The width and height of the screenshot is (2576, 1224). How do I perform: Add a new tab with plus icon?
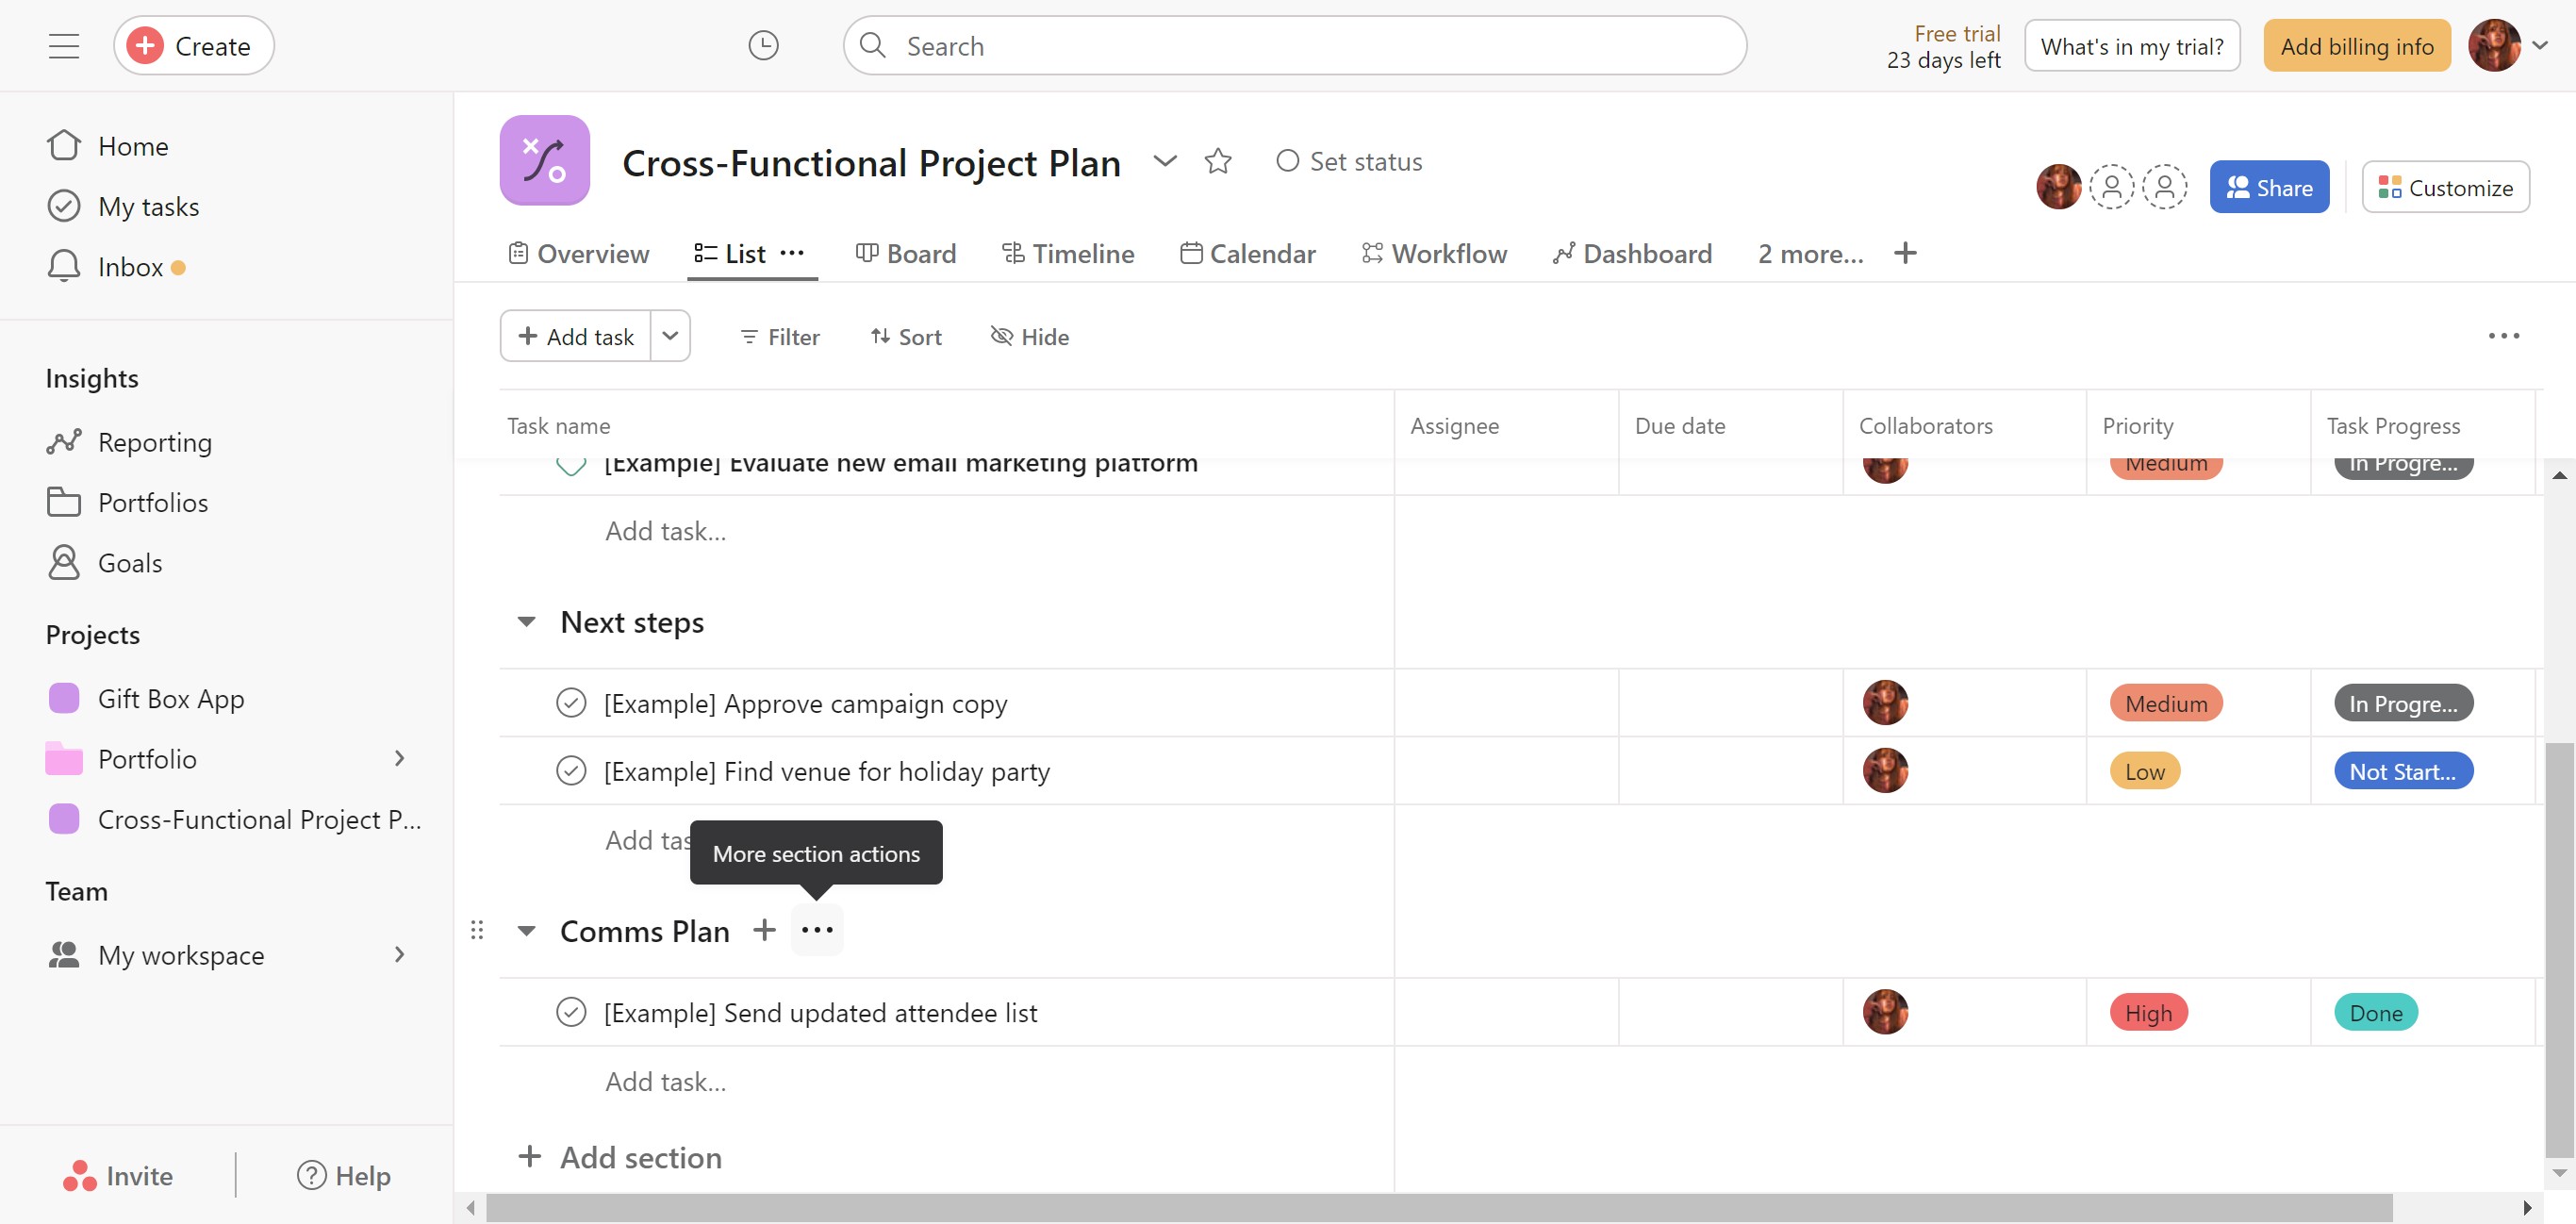point(1905,253)
